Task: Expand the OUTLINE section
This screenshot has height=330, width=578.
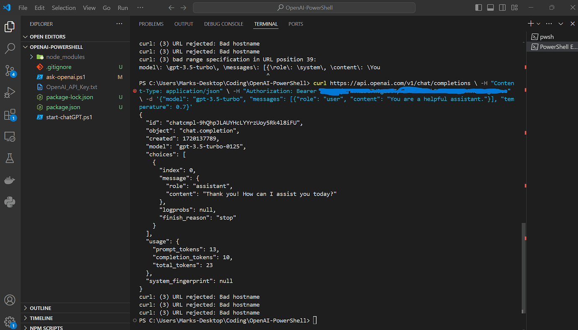Action: coord(75,308)
